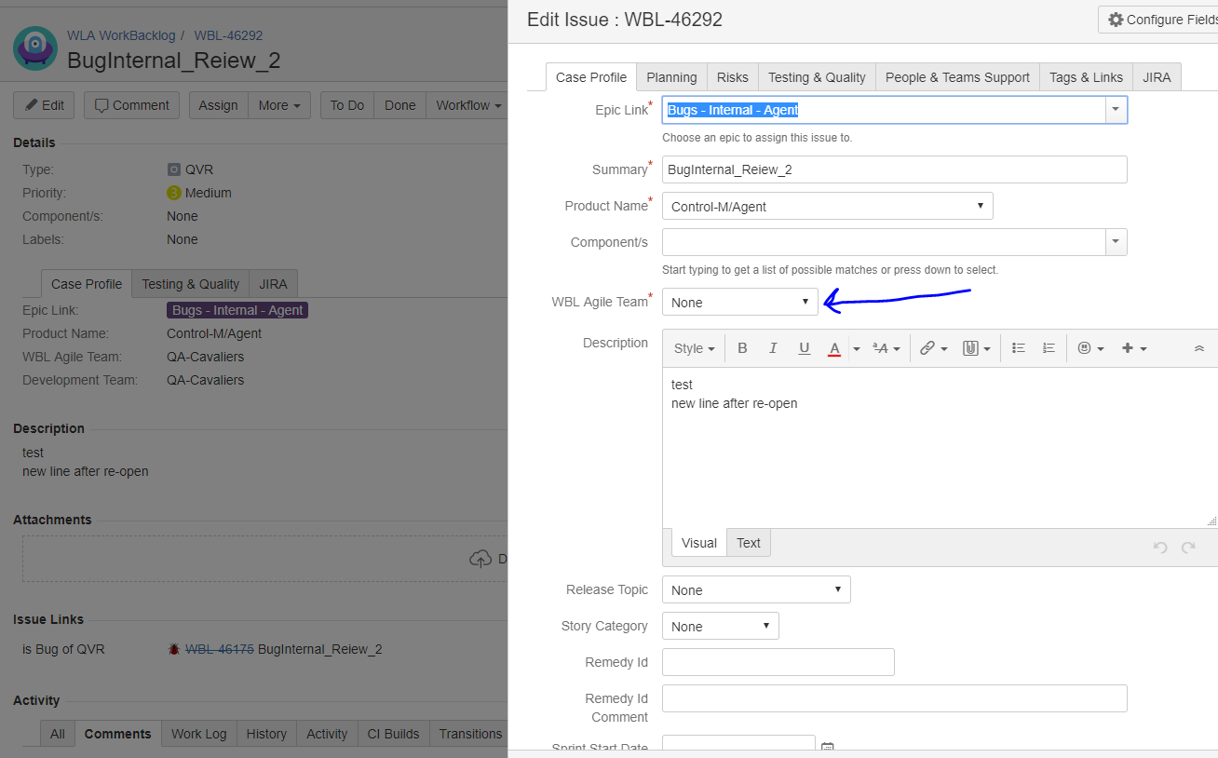Insert a link from the editor toolbar
The width and height of the screenshot is (1218, 758).
tap(933, 348)
